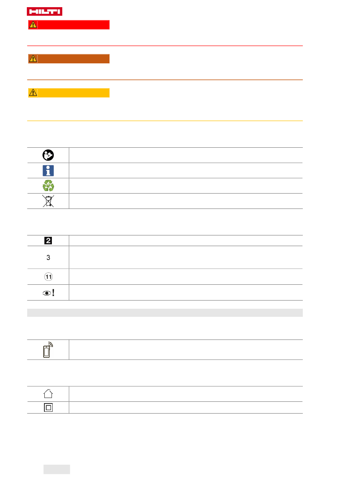The width and height of the screenshot is (340, 484).
Task: Select the crossed-out waste bin icon
Action: tap(48, 201)
